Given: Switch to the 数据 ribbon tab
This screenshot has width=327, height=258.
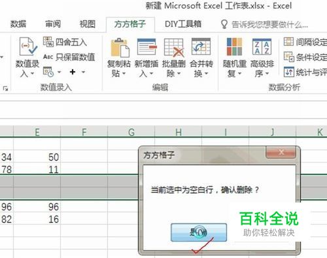Looking at the screenshot, I should pyautogui.click(x=18, y=24).
